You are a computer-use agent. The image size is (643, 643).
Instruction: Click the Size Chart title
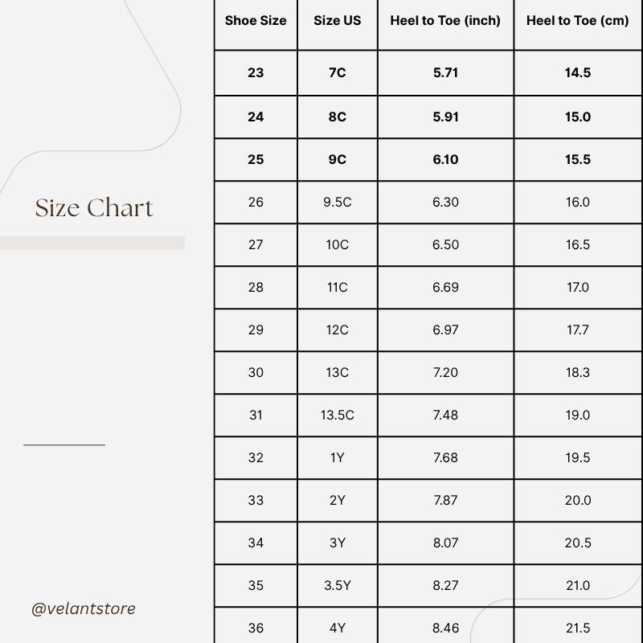tap(94, 208)
